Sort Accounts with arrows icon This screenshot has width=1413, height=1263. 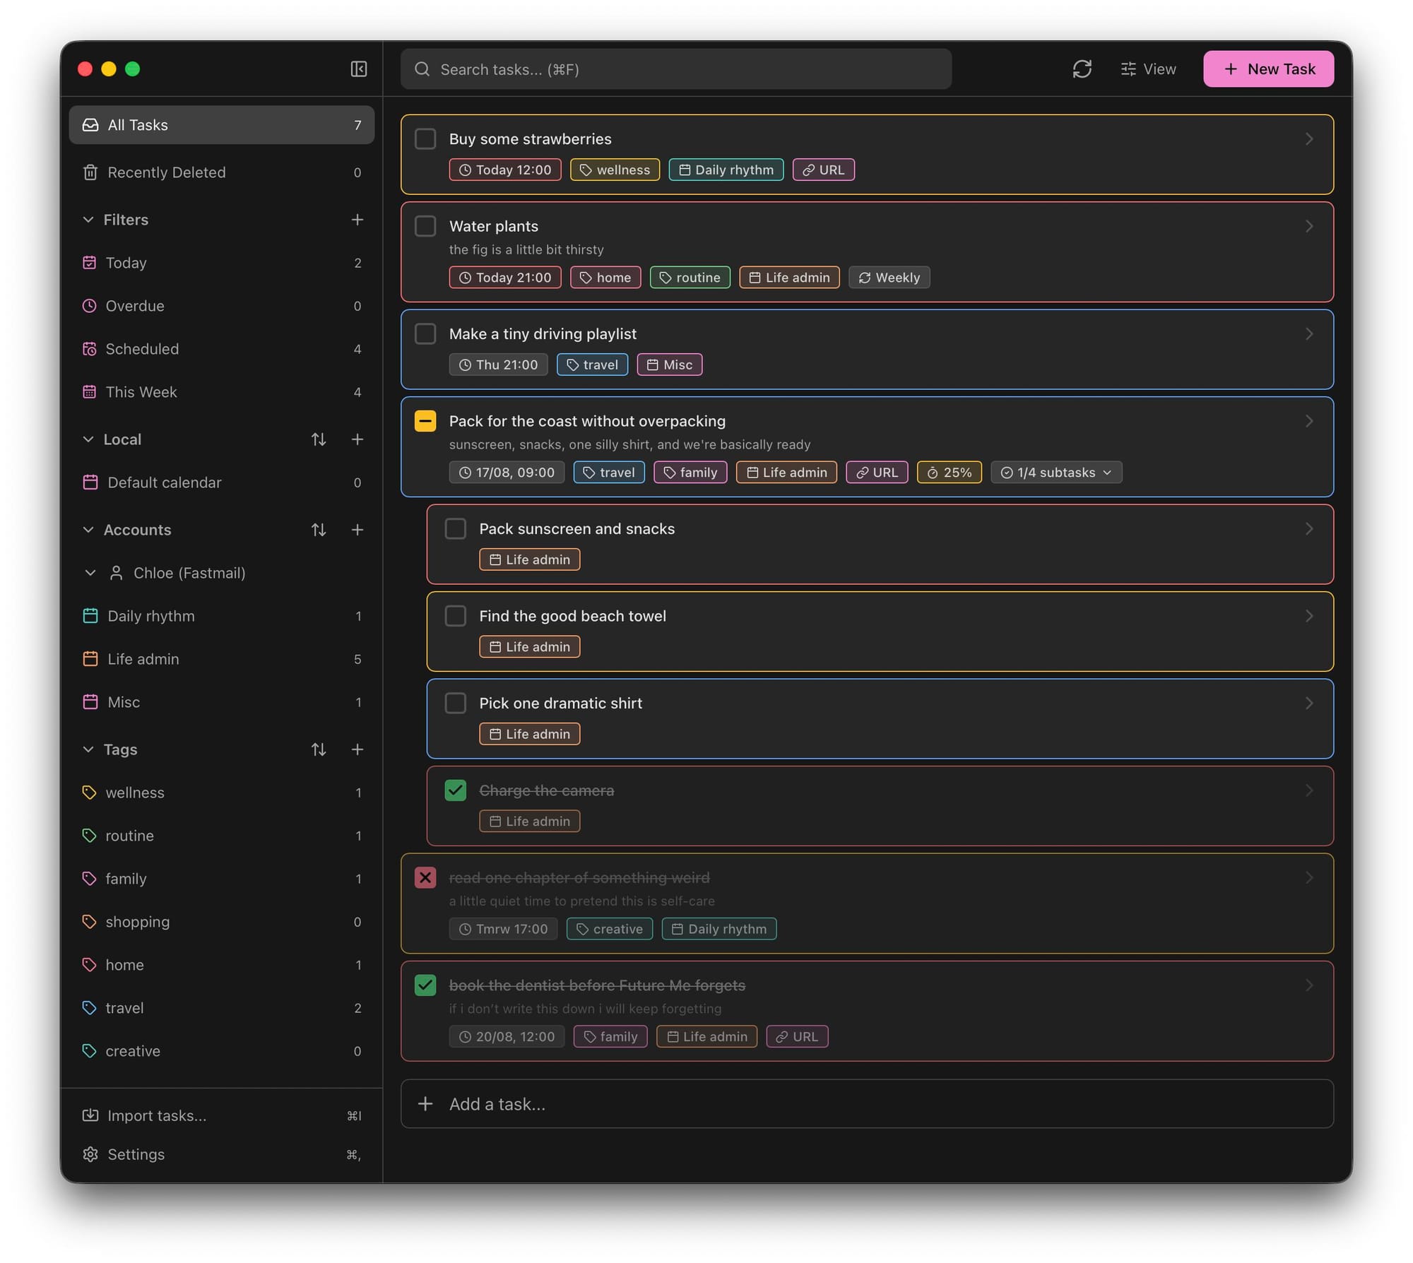(x=319, y=530)
